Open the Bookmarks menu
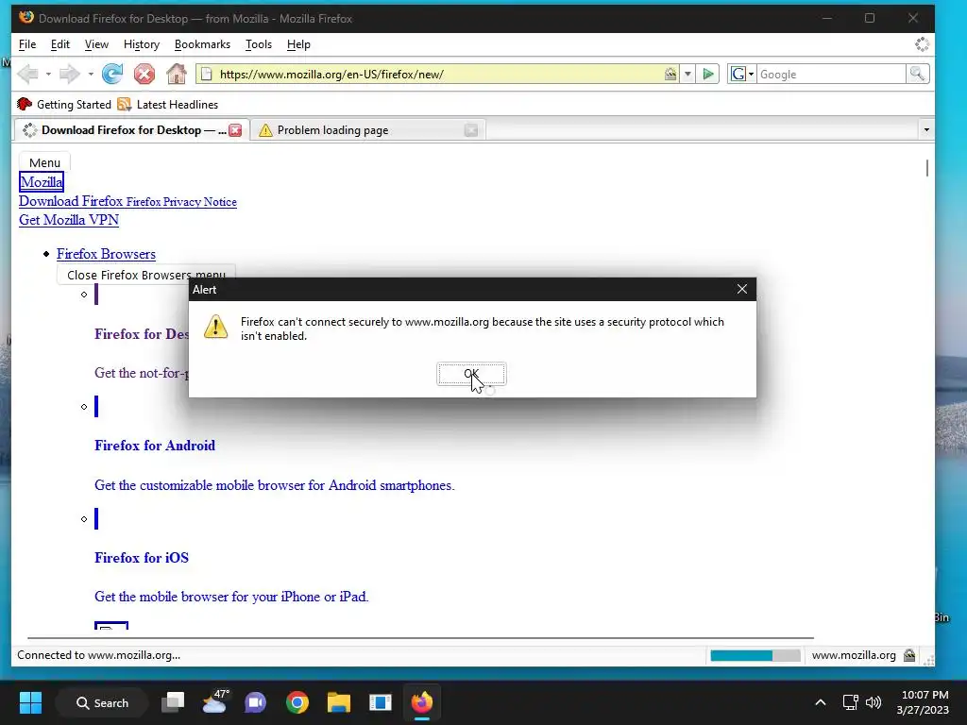Image resolution: width=967 pixels, height=725 pixels. click(x=202, y=44)
